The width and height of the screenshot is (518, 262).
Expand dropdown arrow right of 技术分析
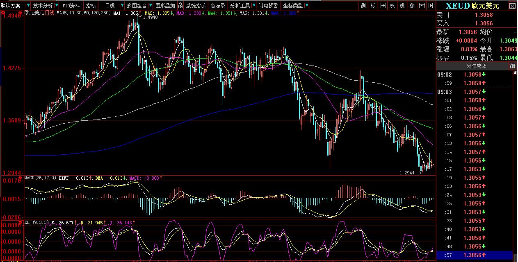[56, 5]
